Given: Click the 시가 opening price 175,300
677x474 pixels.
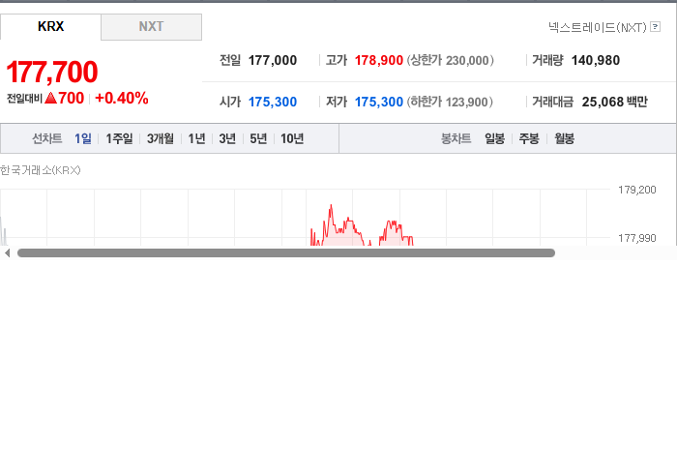Looking at the screenshot, I should click(x=273, y=102).
